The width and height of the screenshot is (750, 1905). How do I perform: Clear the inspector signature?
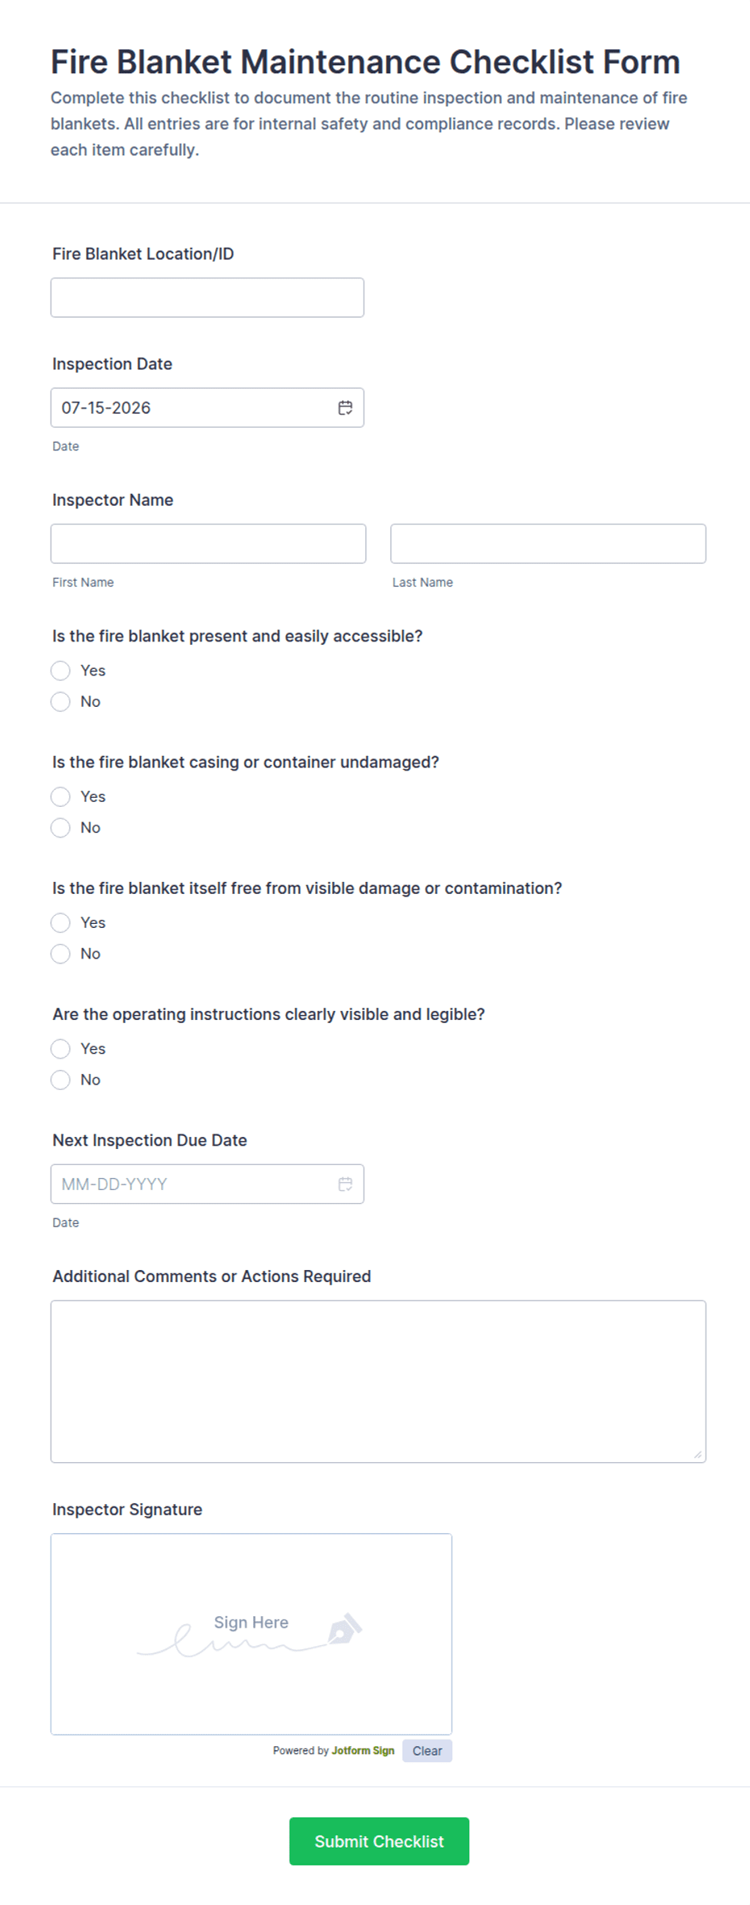(x=427, y=1750)
